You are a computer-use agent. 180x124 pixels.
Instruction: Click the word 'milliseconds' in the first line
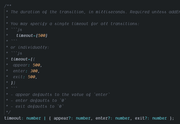click(110, 12)
